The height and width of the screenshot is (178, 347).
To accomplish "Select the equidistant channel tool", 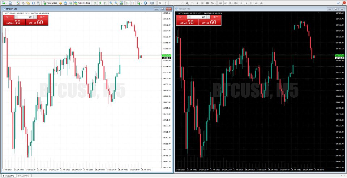I will 187,3.
